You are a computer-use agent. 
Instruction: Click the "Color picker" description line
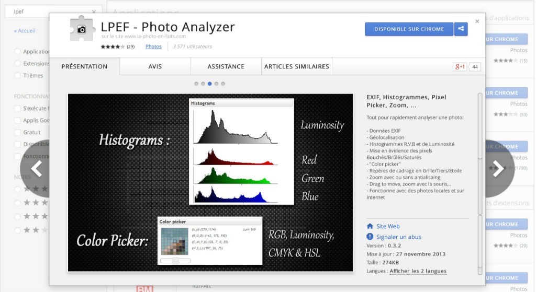click(x=384, y=164)
